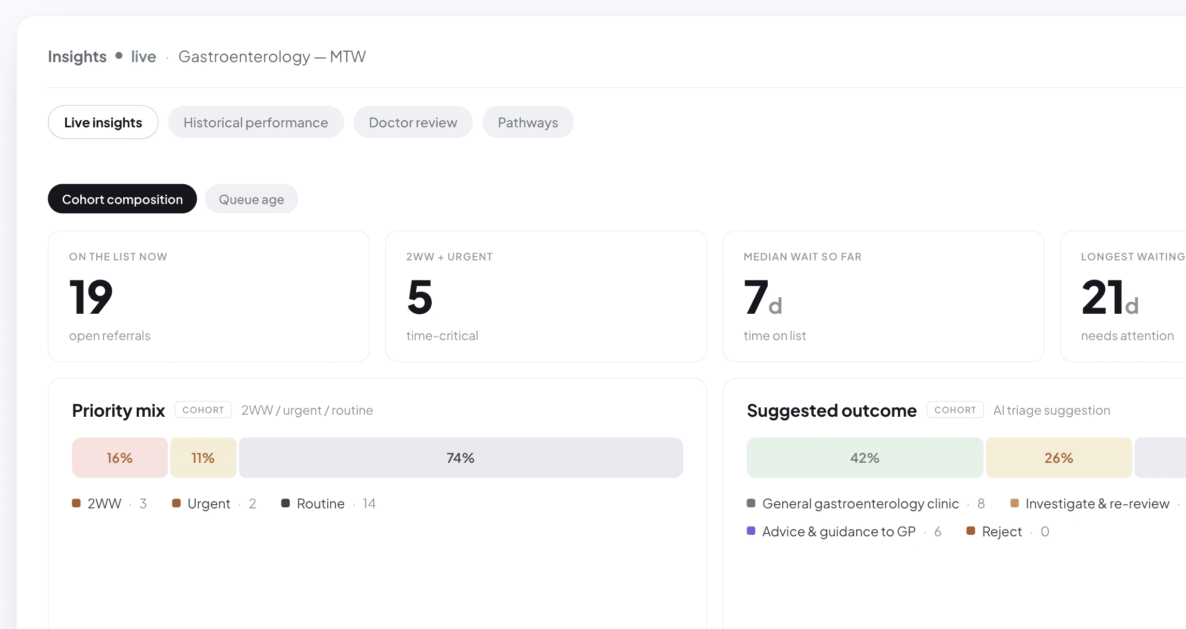Click the Suggested outcome heading
This screenshot has height=629, width=1186.
click(x=831, y=411)
